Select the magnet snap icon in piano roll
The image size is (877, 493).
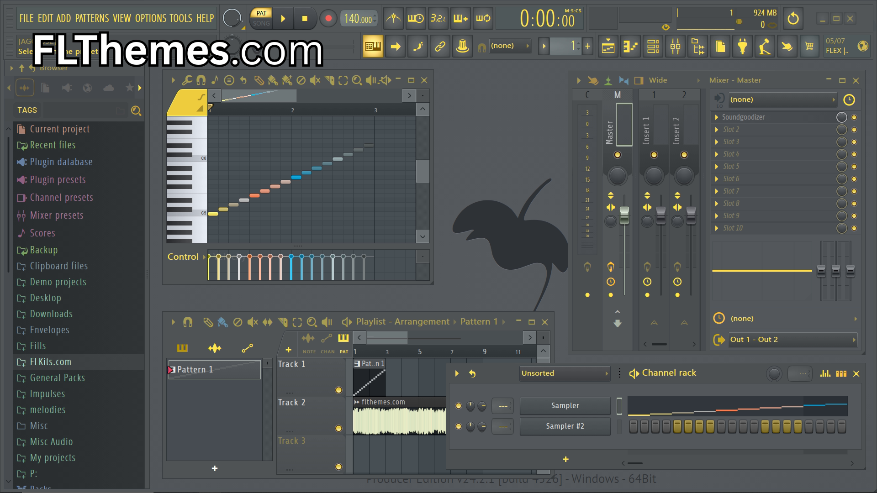201,80
